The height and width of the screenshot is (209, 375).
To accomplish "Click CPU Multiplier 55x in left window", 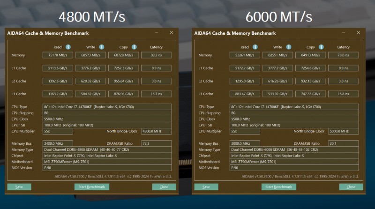I will [x=58, y=131].
